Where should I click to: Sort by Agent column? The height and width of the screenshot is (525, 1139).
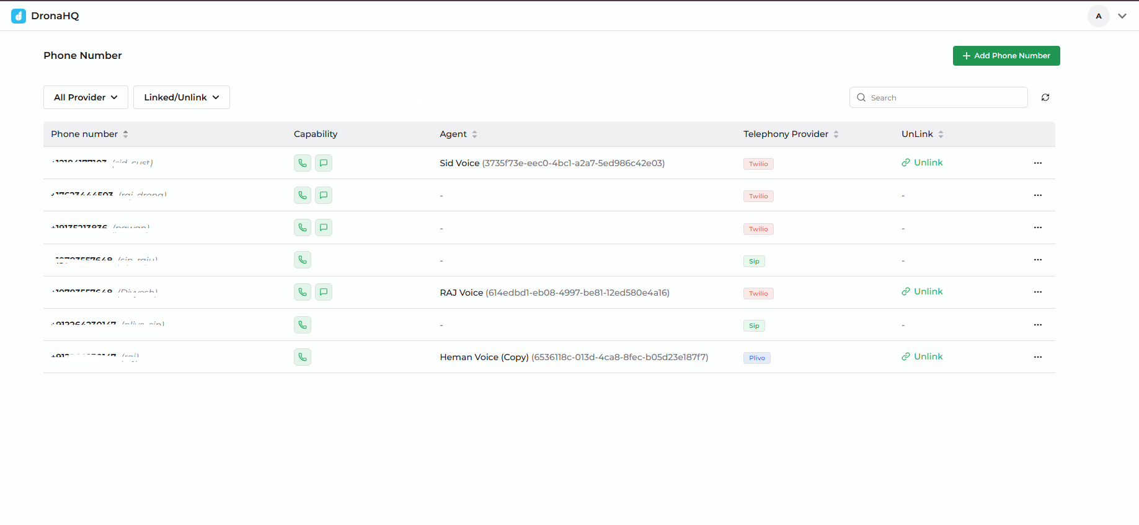(x=475, y=134)
